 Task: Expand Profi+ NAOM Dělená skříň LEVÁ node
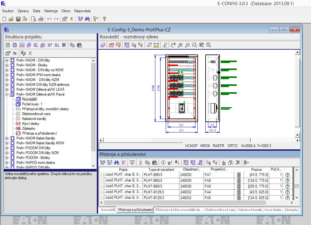(x=7, y=90)
